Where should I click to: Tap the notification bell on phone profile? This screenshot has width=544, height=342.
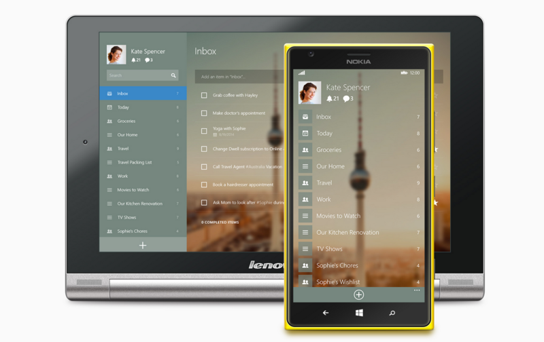(329, 98)
